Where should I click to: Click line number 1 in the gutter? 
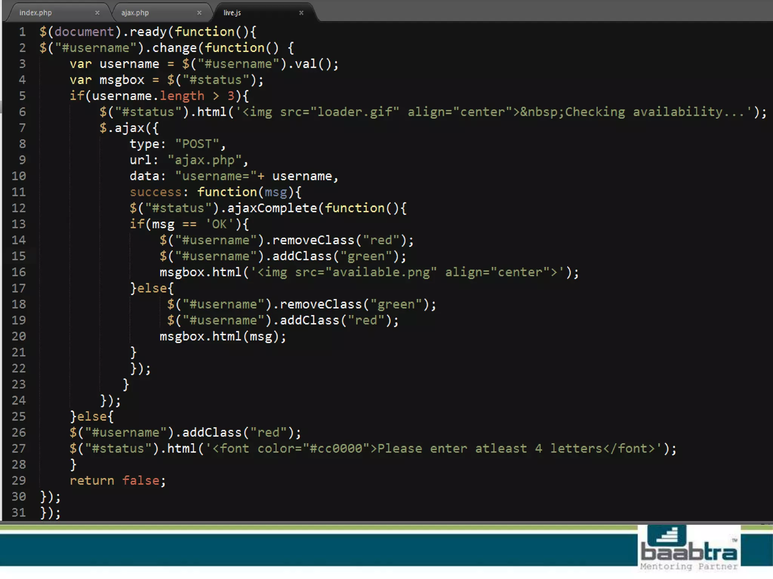click(x=22, y=32)
